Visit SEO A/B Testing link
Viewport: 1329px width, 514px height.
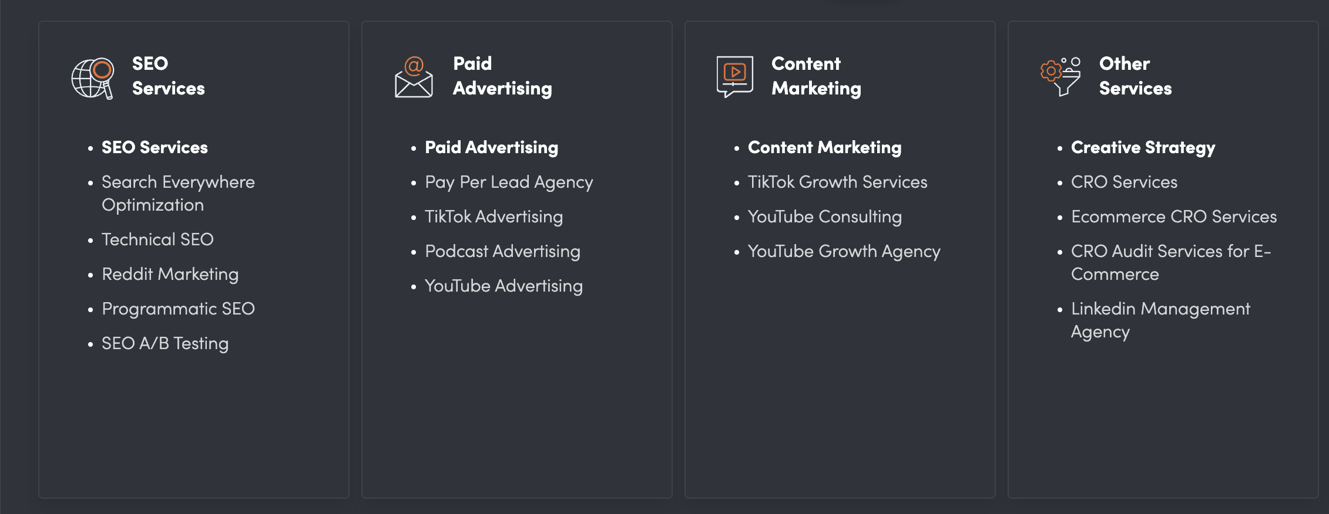pyautogui.click(x=165, y=343)
